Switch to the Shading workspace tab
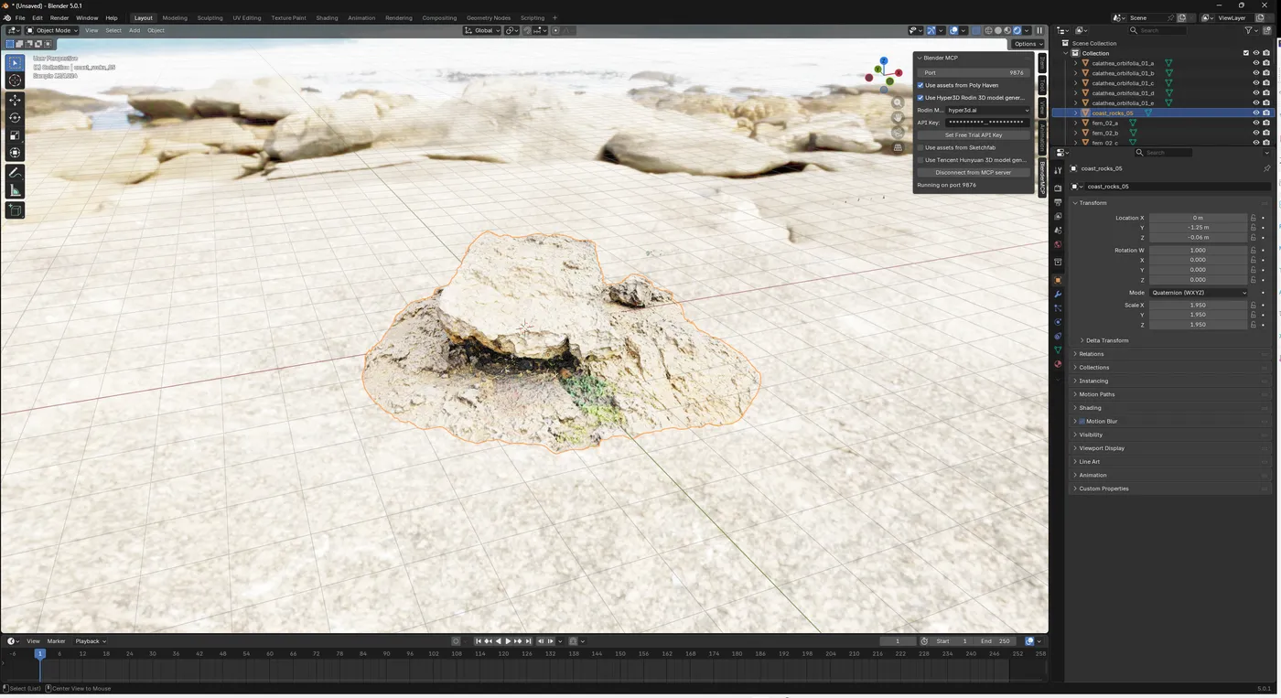The image size is (1281, 698). tap(327, 17)
